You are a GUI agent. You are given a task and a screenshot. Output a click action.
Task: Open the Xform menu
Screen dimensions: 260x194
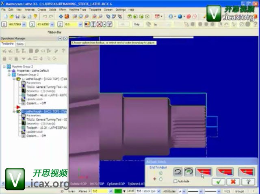pos(63,10)
